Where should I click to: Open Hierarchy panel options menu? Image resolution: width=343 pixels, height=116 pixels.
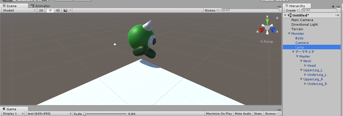(x=338, y=7)
